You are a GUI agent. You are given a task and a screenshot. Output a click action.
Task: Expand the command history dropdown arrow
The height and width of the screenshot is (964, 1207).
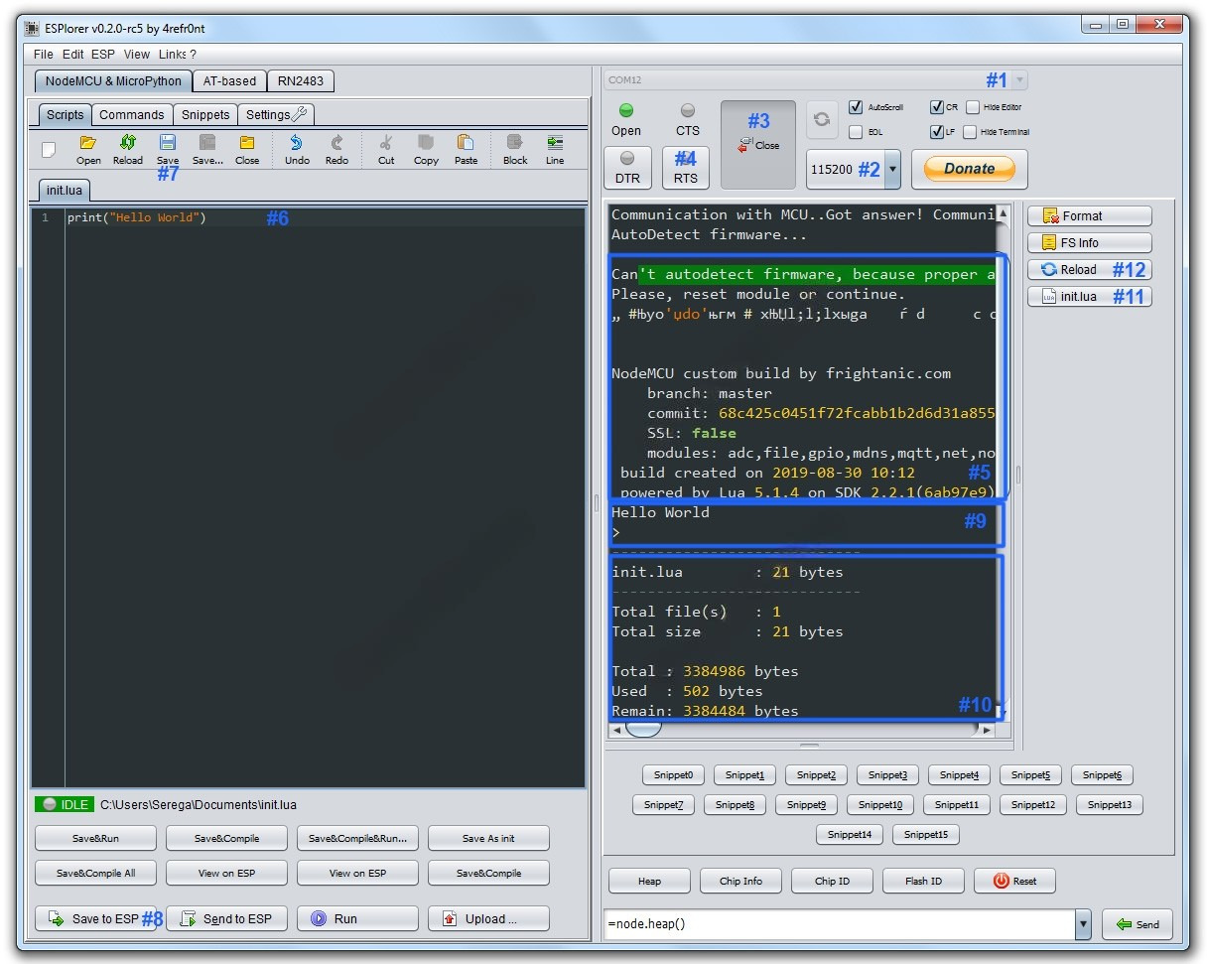click(1083, 924)
